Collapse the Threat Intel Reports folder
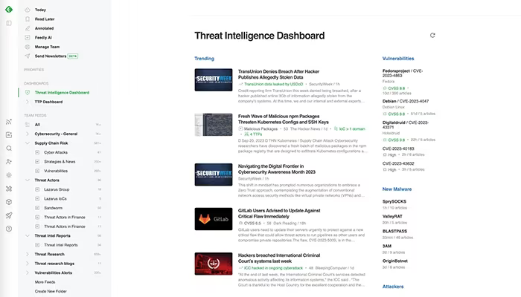This screenshot has height=297, width=521. click(28, 236)
